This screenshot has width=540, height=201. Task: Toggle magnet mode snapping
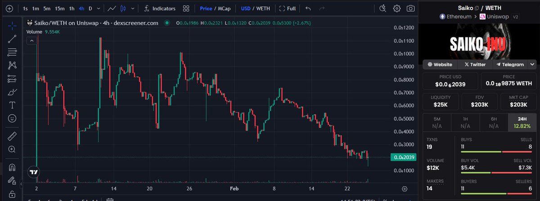[x=12, y=168]
